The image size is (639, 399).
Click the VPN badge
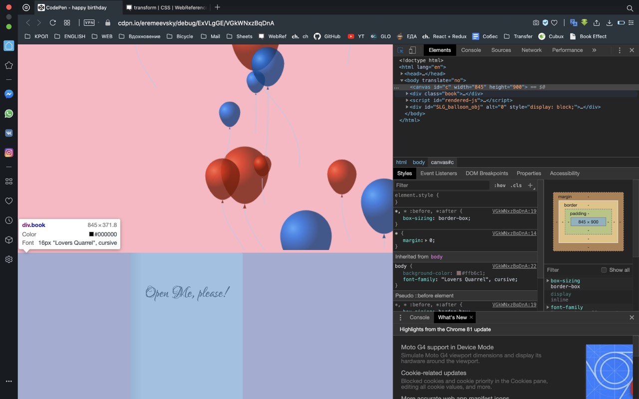point(89,22)
